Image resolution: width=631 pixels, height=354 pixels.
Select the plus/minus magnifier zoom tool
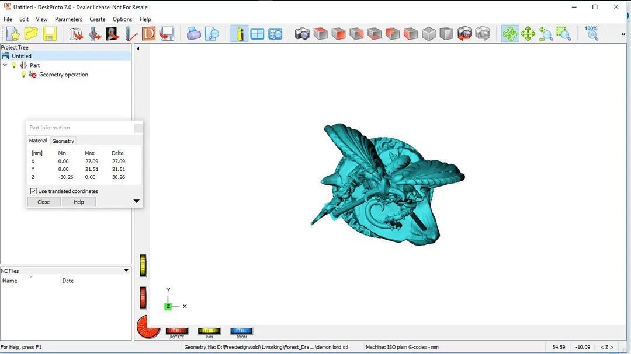(x=546, y=34)
